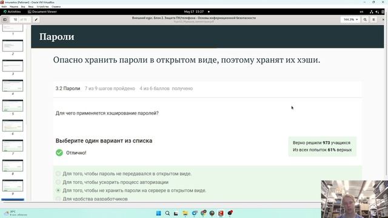The height and width of the screenshot is (218, 388).
Task: Click '7 из 9 шагов пройдено' progress text
Action: tap(110, 88)
